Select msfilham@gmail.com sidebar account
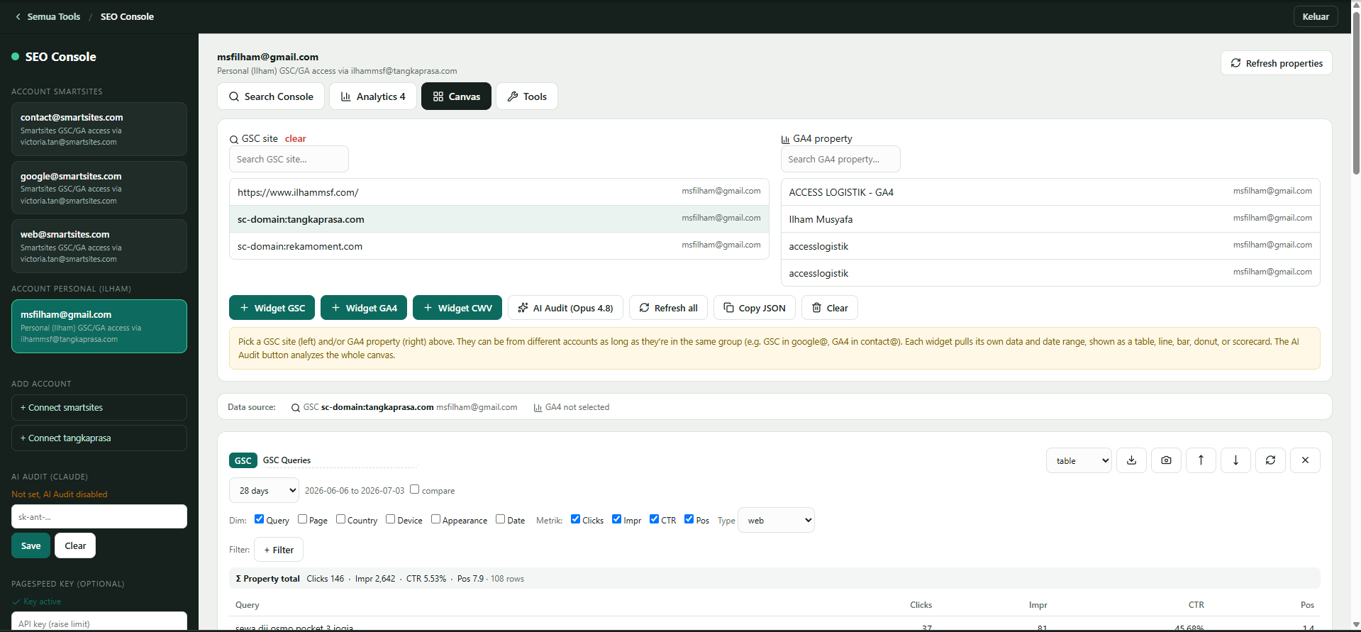This screenshot has width=1361, height=632. click(x=99, y=326)
